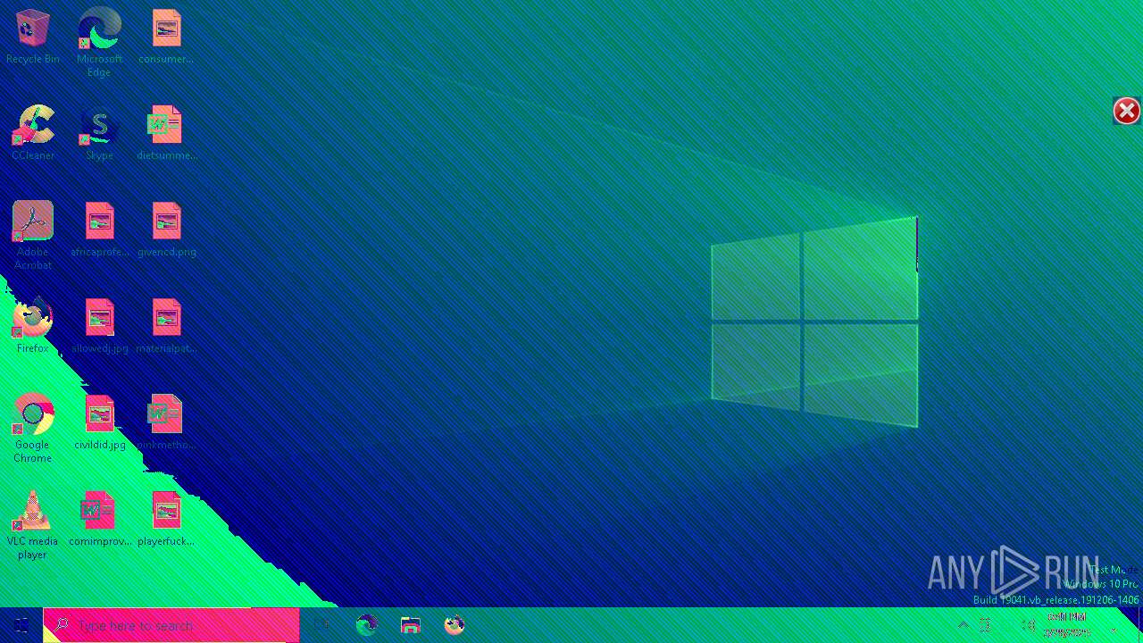Open the network tray icon
This screenshot has width=1143, height=643.
click(x=985, y=625)
